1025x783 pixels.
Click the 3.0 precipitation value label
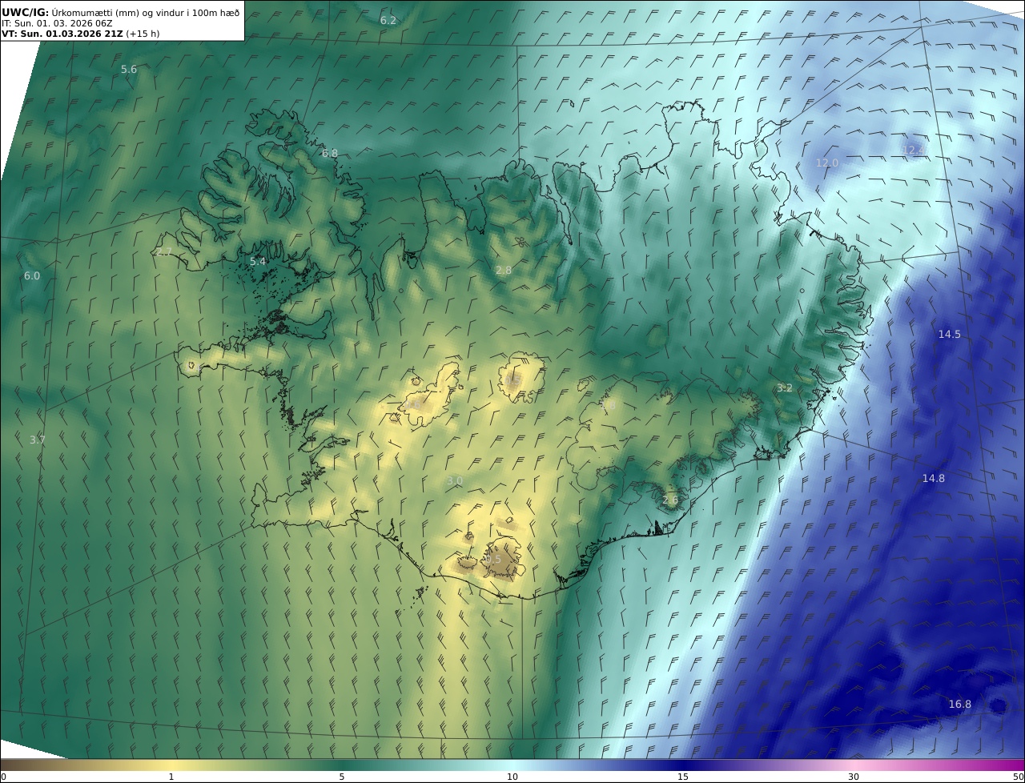point(455,480)
